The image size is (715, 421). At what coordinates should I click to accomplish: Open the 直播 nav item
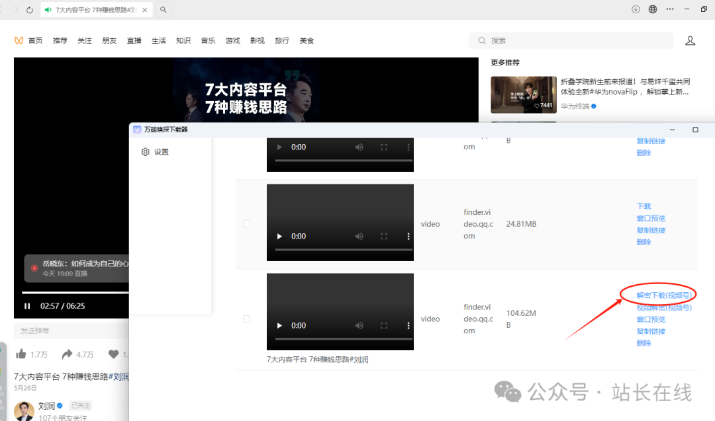134,40
